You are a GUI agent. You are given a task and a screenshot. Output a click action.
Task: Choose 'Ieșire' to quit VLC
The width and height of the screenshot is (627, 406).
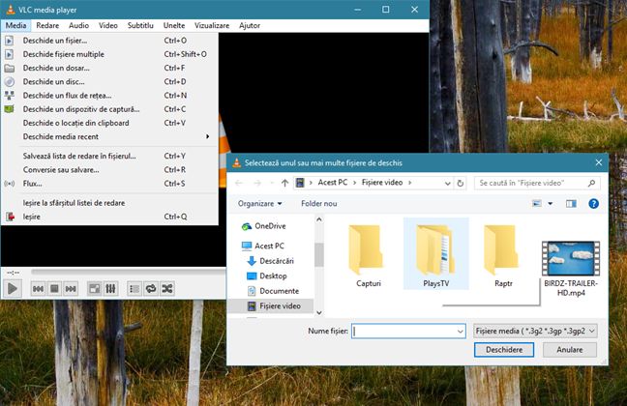click(x=109, y=217)
